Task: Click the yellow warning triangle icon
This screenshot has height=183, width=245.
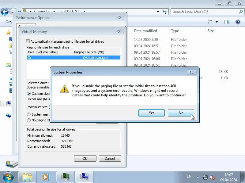Action: 65,89
